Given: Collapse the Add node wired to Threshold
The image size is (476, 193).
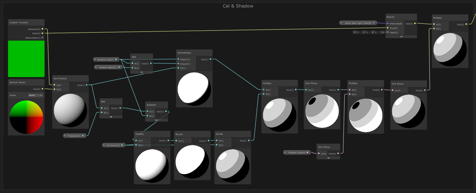Looking at the screenshot, I should pyautogui.click(x=111, y=117).
